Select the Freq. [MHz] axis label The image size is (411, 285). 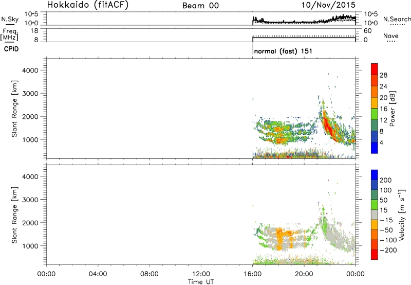(10, 34)
